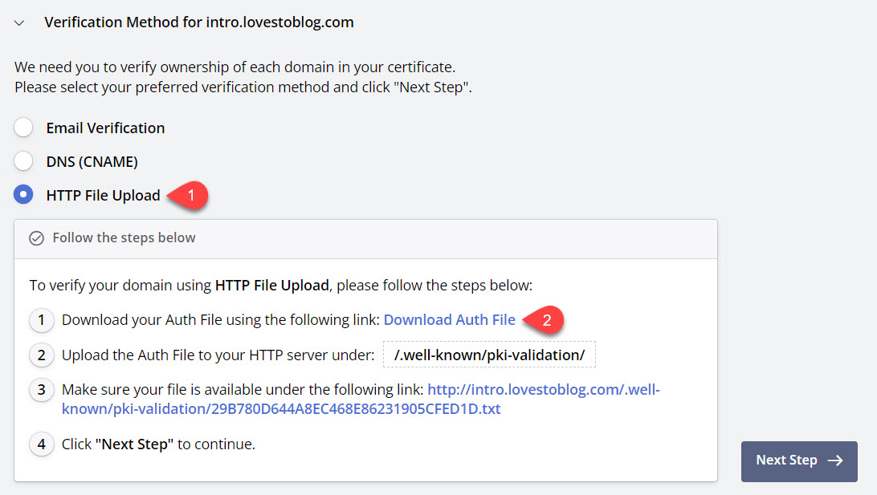
Task: Click the step 1 number badge
Action: [42, 320]
